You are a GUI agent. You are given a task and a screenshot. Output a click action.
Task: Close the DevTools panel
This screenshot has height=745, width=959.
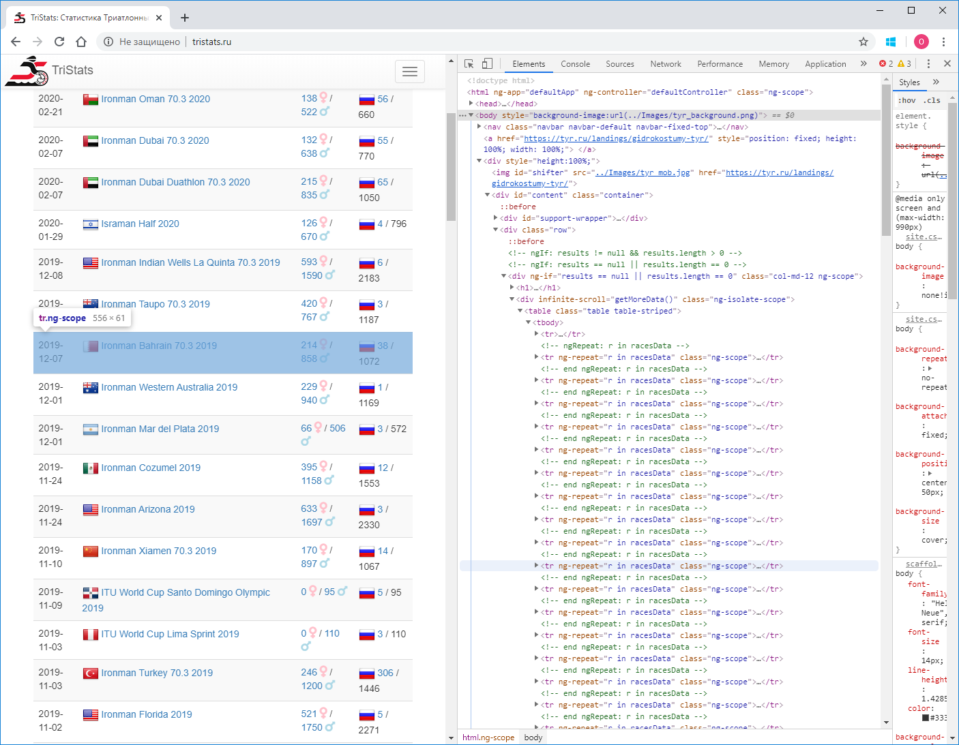(947, 63)
